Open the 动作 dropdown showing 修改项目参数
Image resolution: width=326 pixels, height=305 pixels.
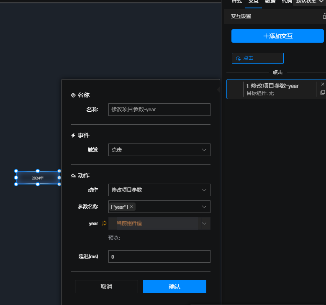pyautogui.click(x=159, y=190)
